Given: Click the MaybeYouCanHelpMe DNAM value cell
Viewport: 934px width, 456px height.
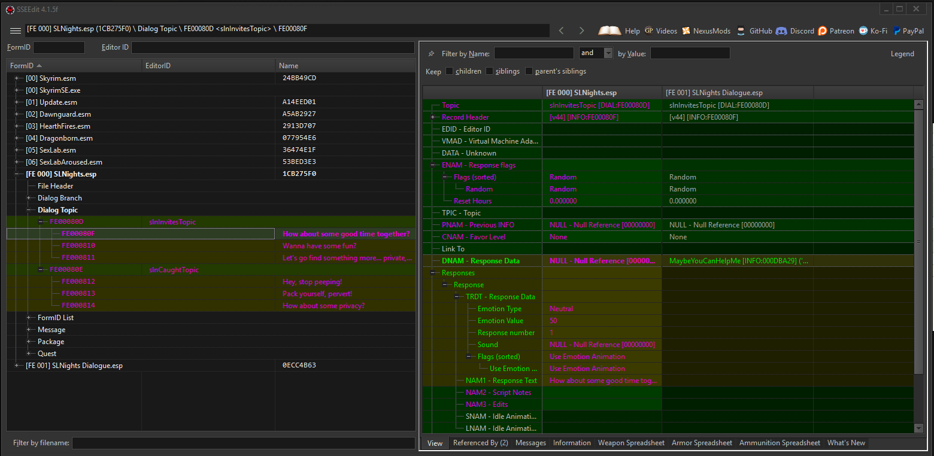Looking at the screenshot, I should (738, 261).
